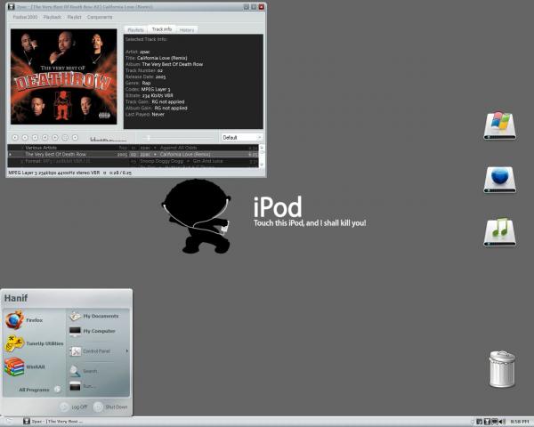The width and height of the screenshot is (534, 427).
Task: Switch to the Playlists tab
Action: click(135, 30)
